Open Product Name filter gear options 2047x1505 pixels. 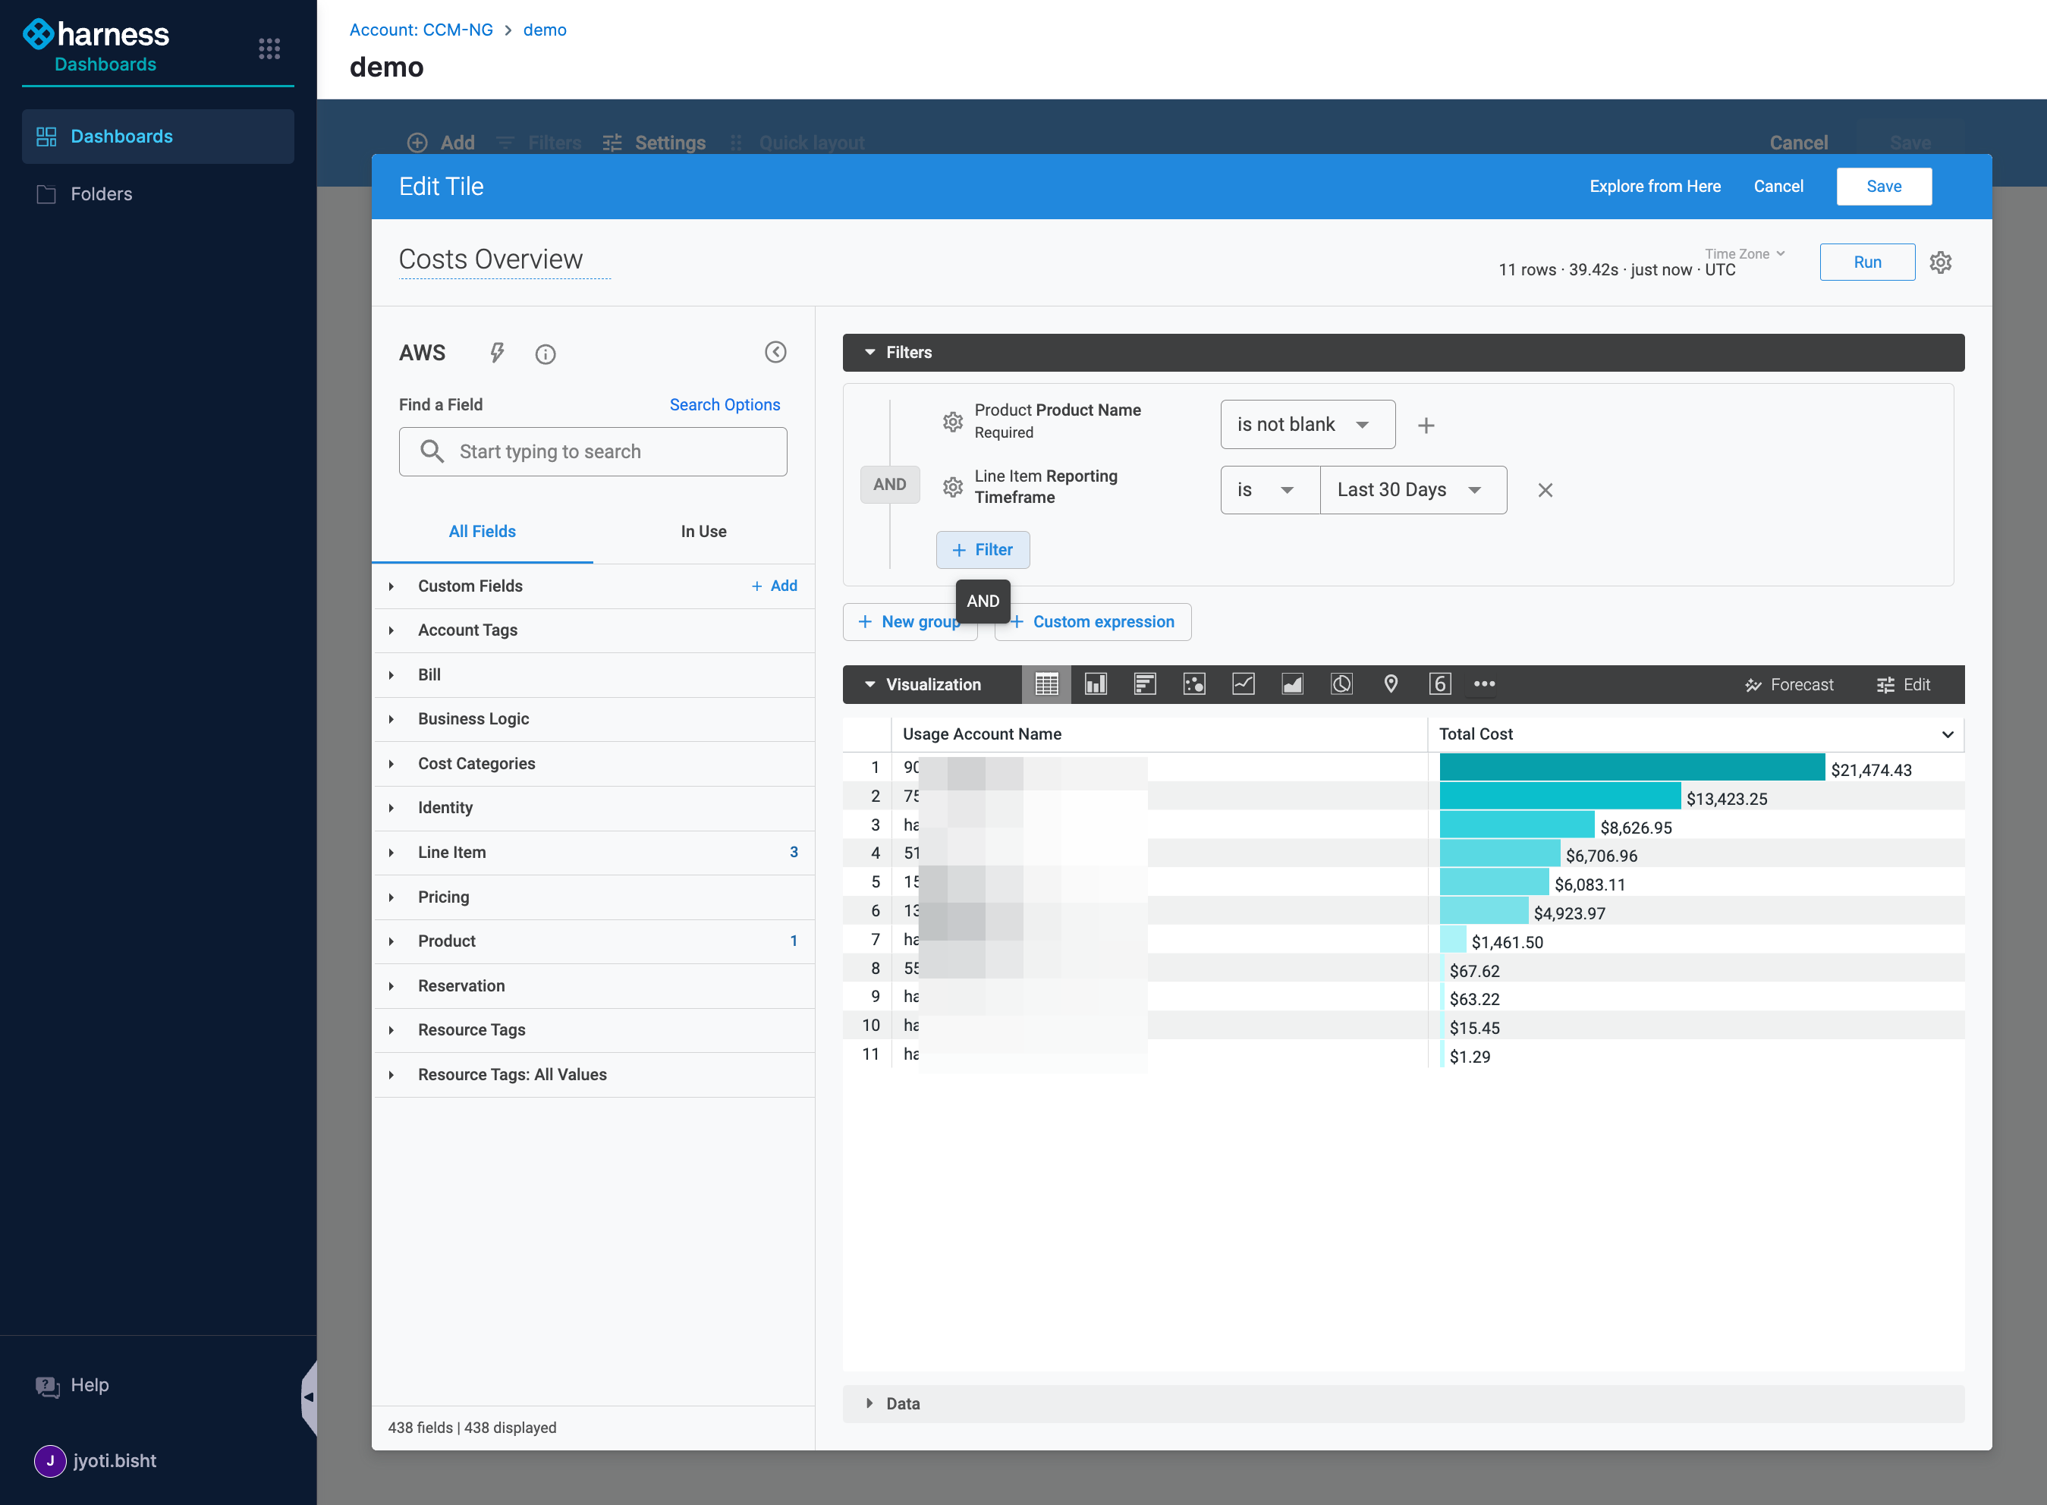[x=953, y=422]
